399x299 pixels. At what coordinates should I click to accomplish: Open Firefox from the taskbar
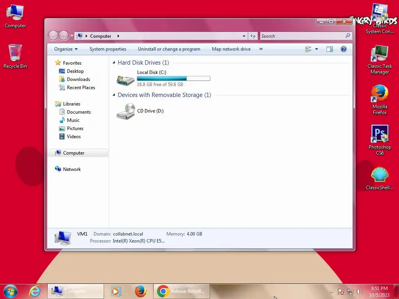tap(140, 291)
